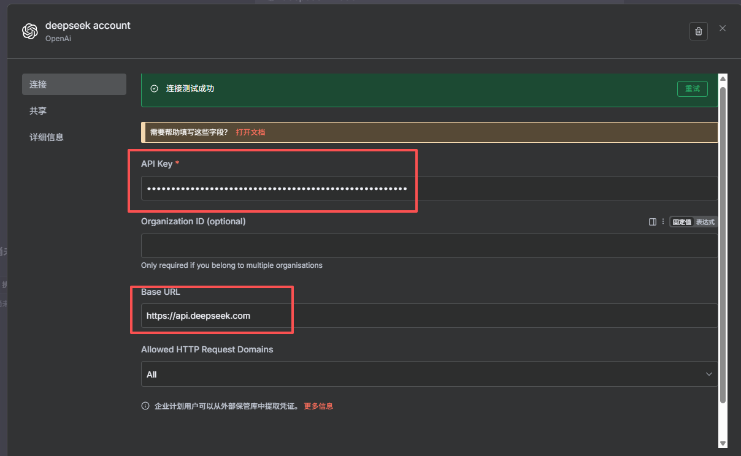Switch Organization ID to 固定值 mode
Image resolution: width=741 pixels, height=456 pixels.
pyautogui.click(x=681, y=222)
